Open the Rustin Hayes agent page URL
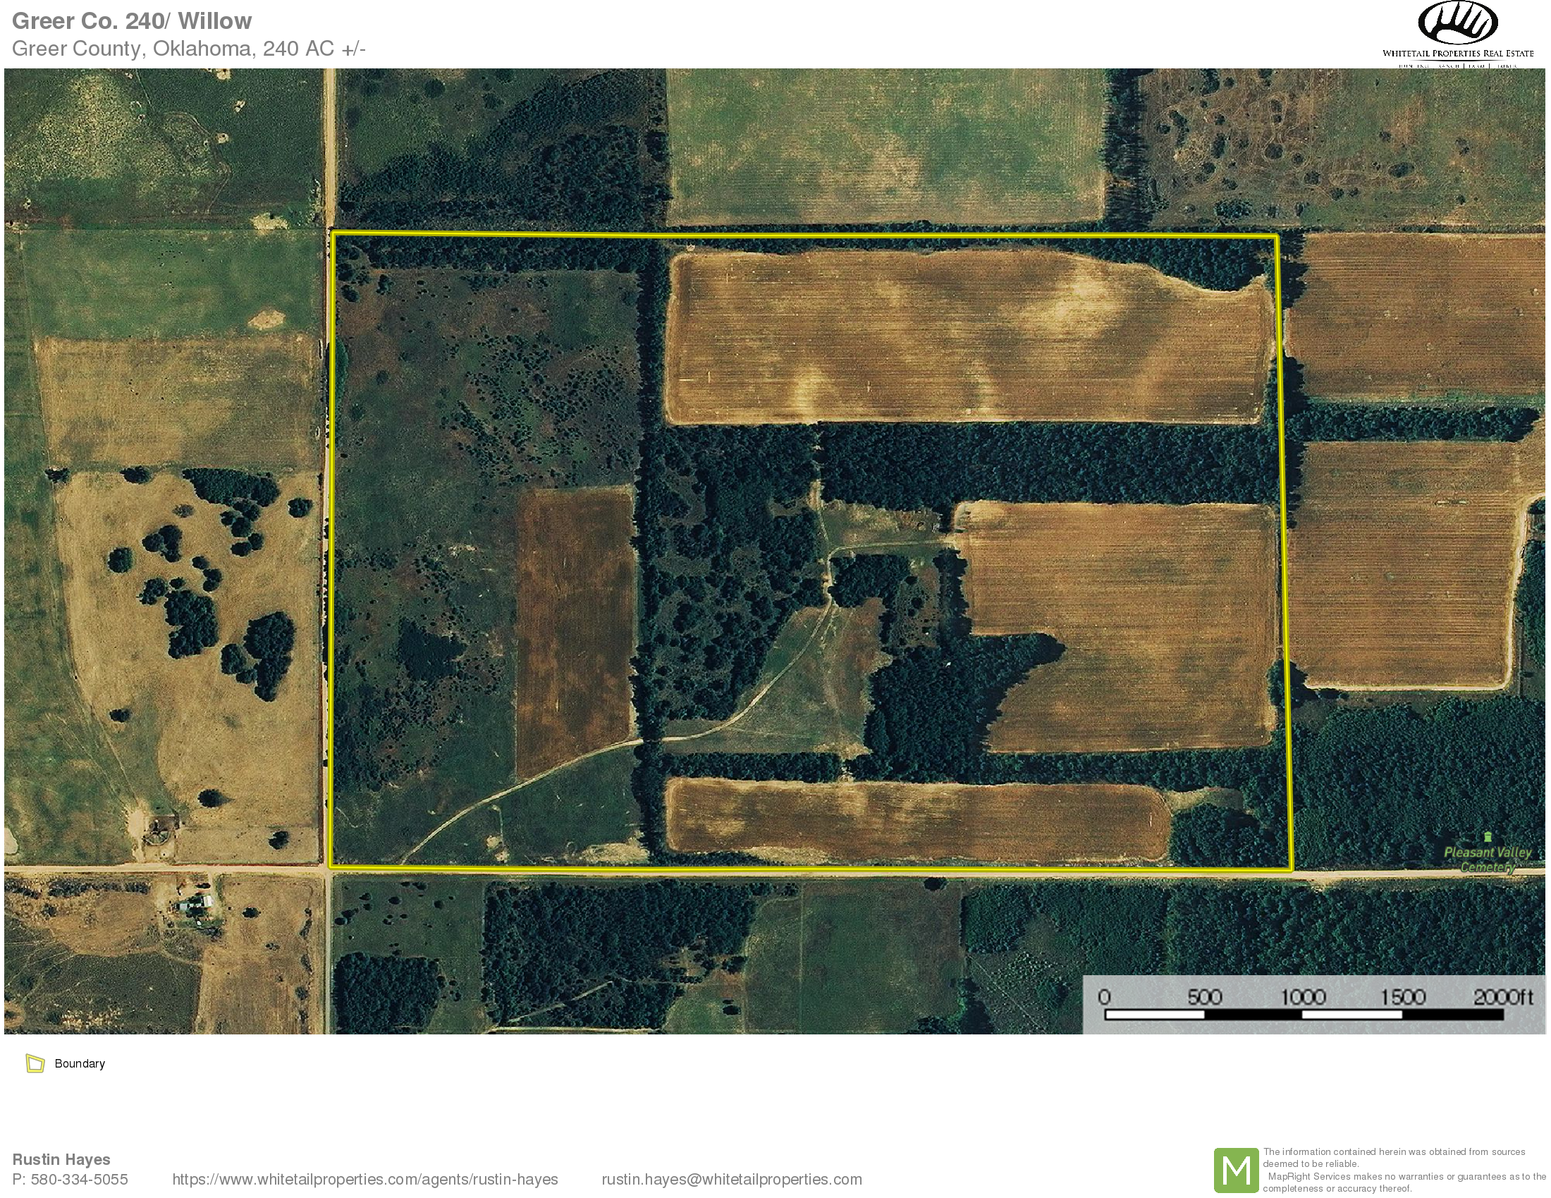Screen dimensions: 1551x1198 coord(365,1180)
